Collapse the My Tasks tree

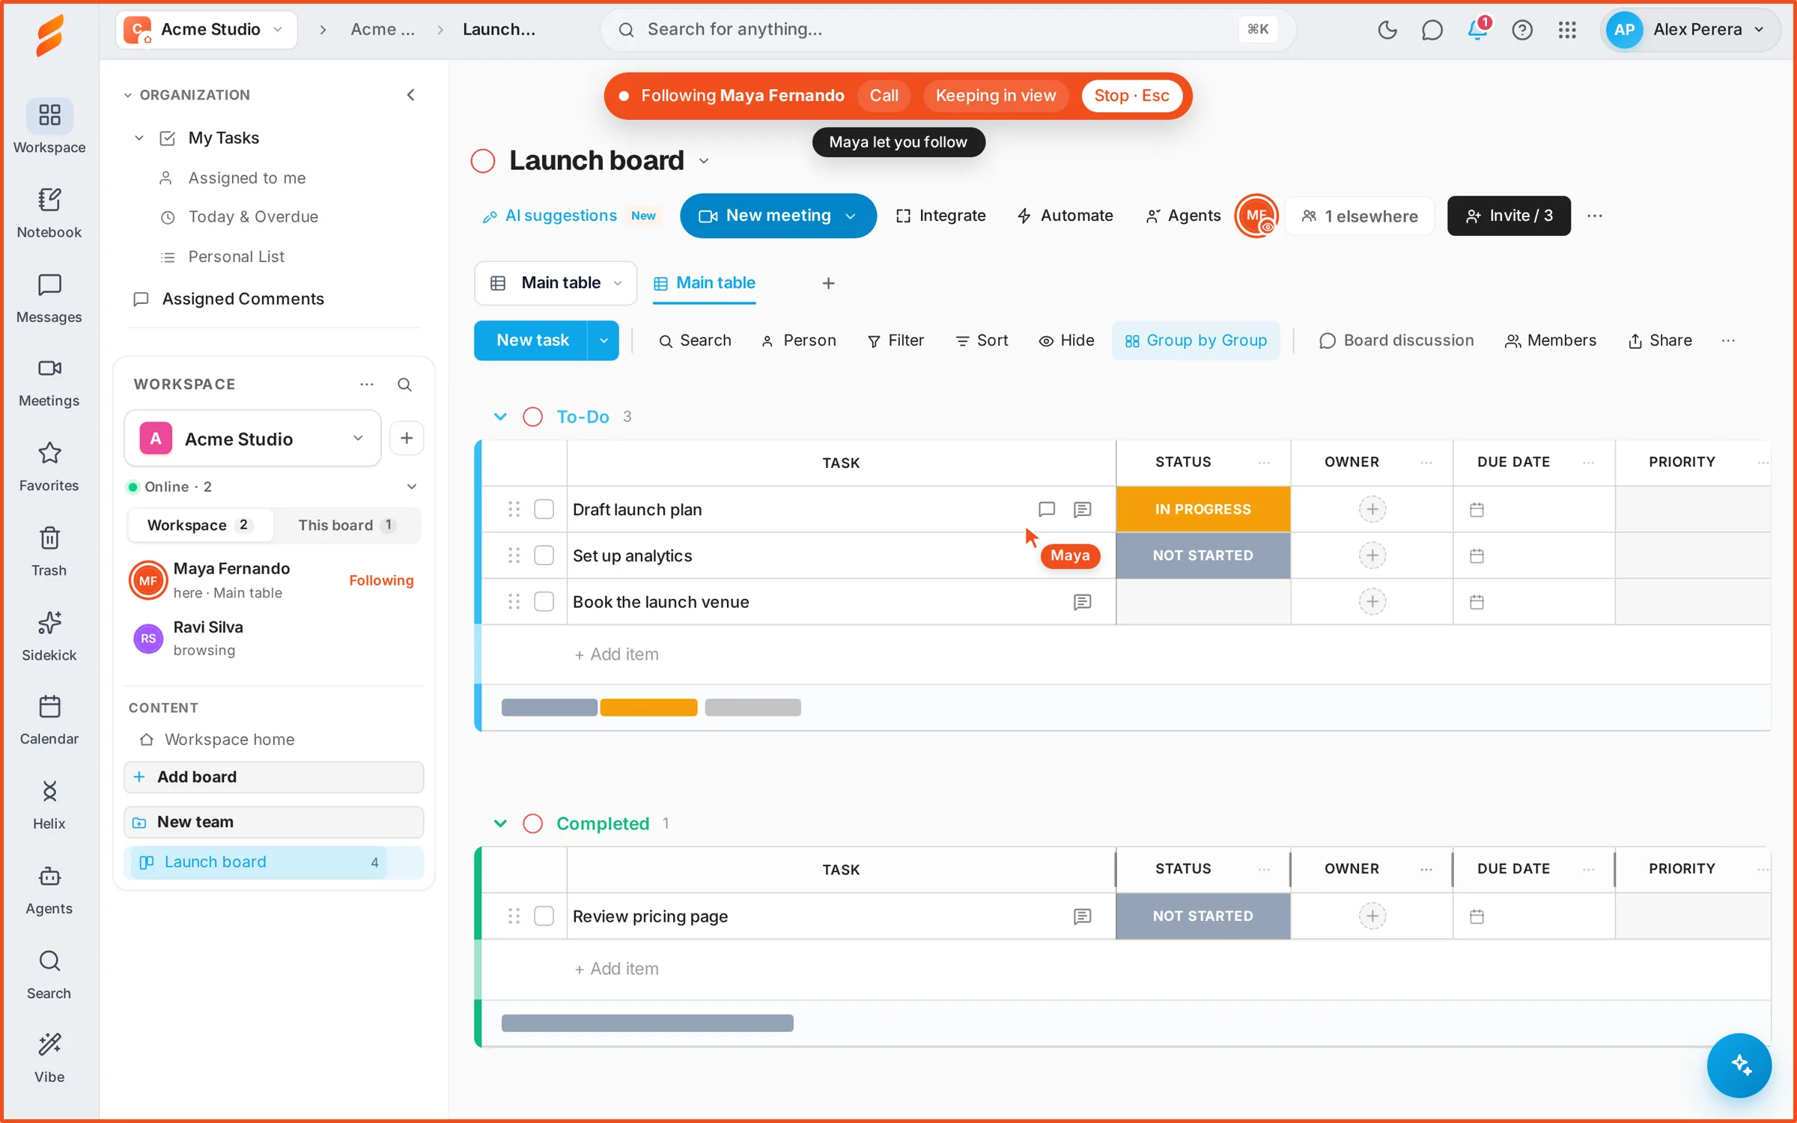click(x=139, y=138)
